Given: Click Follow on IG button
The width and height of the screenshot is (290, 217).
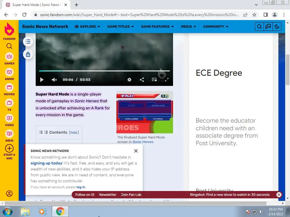Looking at the screenshot, I should click(x=85, y=195).
